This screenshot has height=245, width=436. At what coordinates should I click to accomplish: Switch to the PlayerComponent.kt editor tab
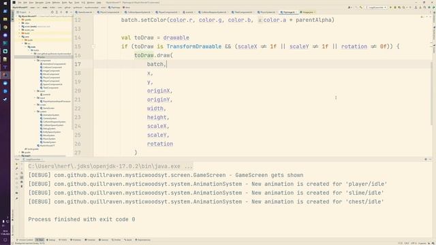[168, 12]
